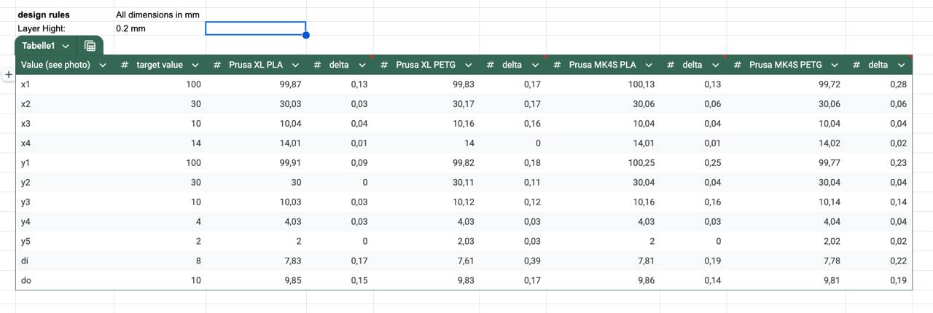Click the # type icon for Prusa XL PETG
The image size is (933, 313).
[384, 65]
